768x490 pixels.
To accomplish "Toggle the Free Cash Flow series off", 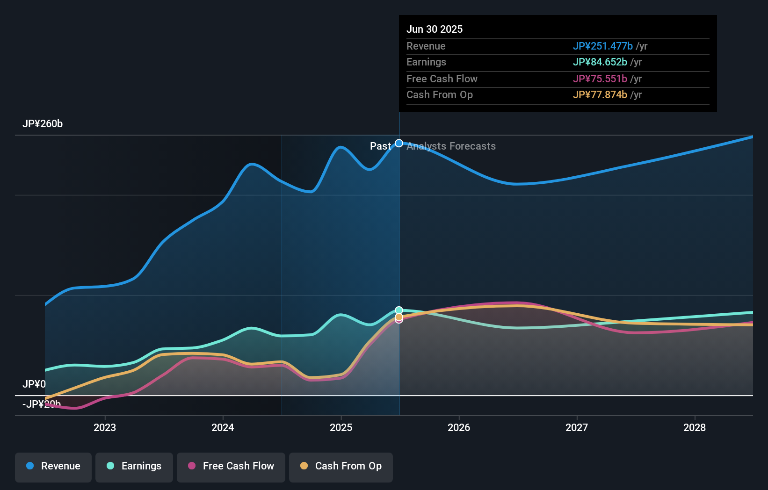I will tap(231, 467).
